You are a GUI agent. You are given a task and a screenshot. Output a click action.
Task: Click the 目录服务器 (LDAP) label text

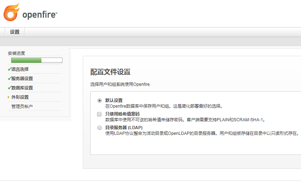pyautogui.click(x=124, y=128)
